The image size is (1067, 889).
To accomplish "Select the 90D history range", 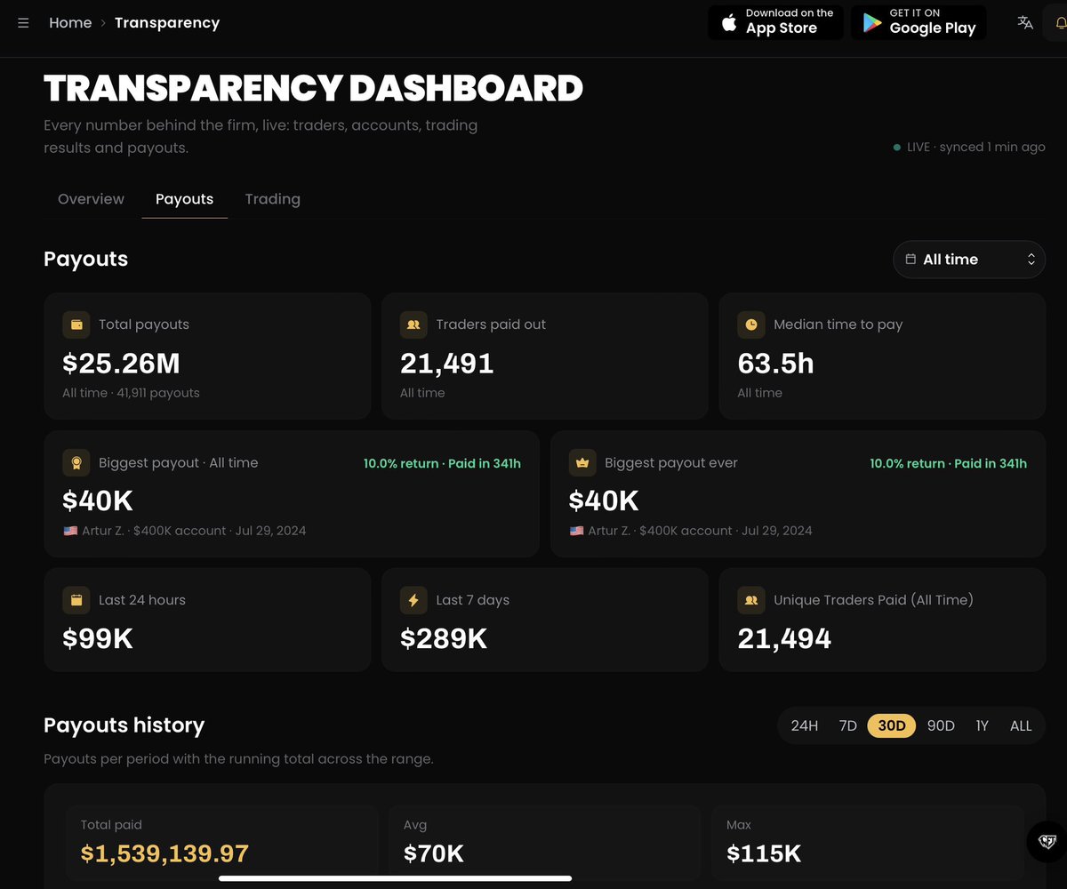I will pyautogui.click(x=941, y=725).
